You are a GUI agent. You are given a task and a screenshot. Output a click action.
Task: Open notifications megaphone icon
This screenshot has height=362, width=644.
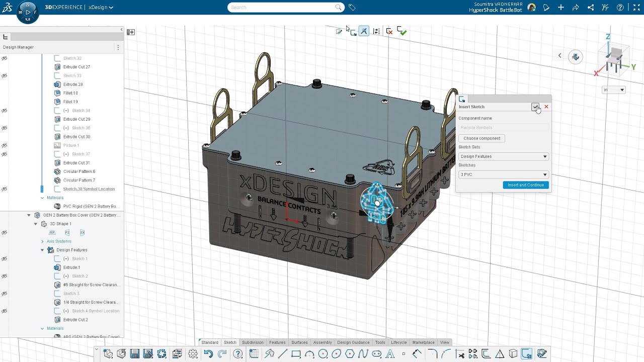click(546, 8)
